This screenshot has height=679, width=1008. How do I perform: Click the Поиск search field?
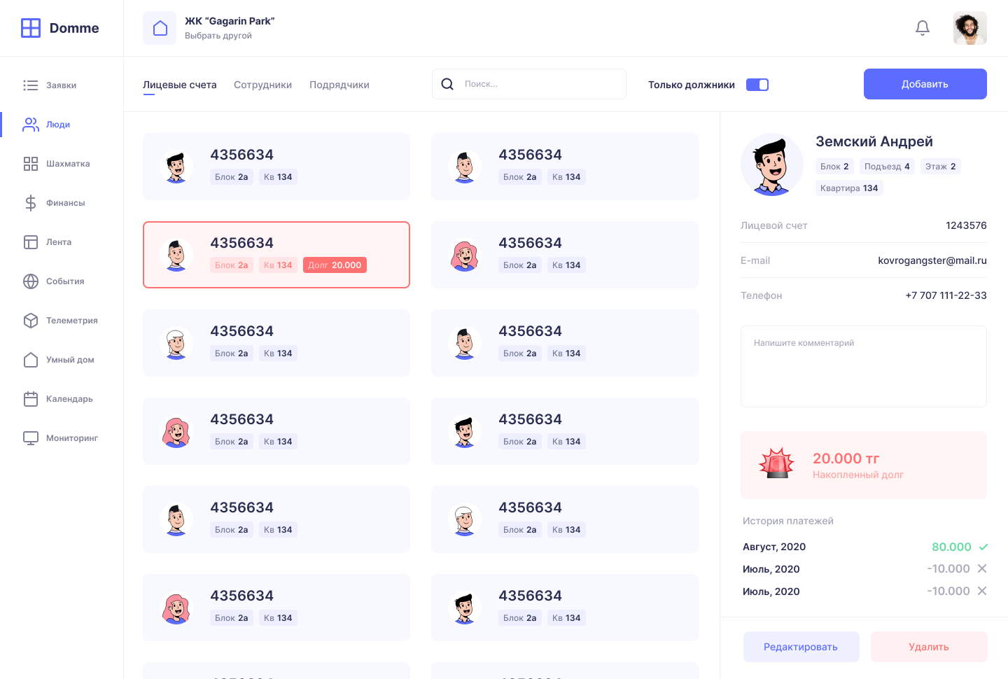pos(539,84)
